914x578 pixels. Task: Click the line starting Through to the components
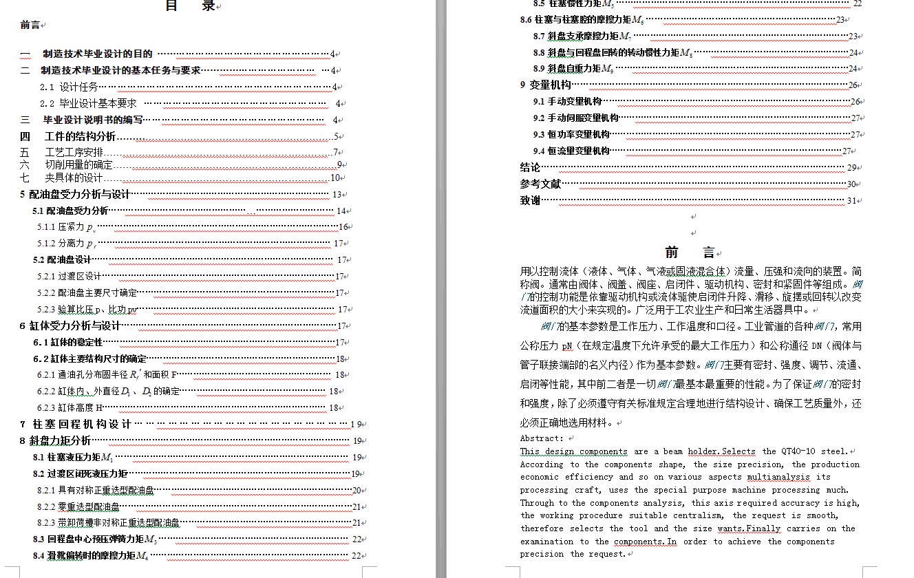click(690, 503)
